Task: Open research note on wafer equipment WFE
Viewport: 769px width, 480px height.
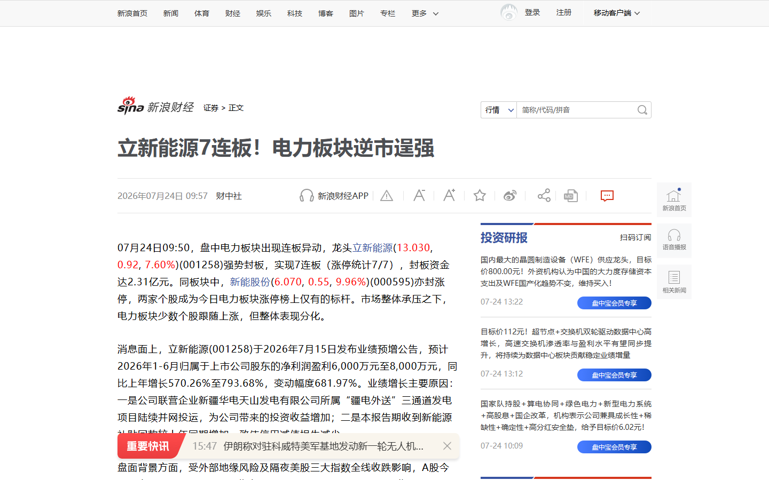Action: [x=566, y=271]
